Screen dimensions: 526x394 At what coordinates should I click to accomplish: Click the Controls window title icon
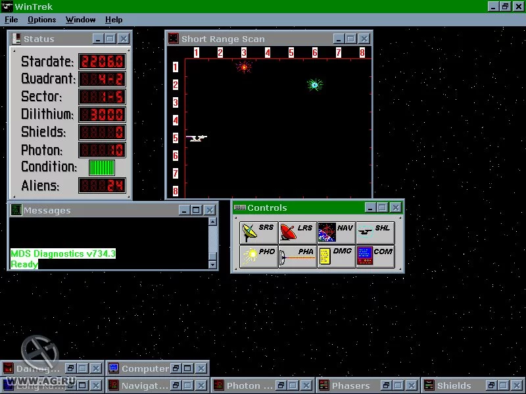(x=239, y=208)
